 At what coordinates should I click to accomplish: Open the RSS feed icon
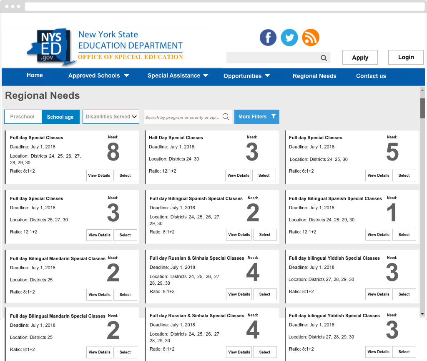pos(311,38)
